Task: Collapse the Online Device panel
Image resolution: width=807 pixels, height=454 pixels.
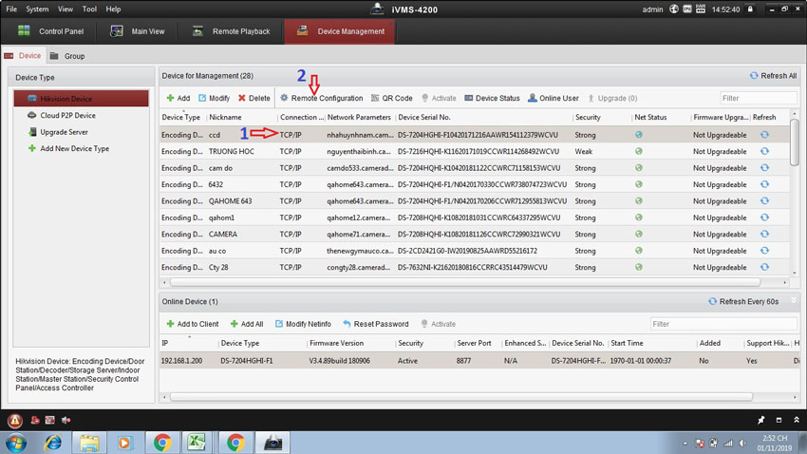Action: [794, 301]
